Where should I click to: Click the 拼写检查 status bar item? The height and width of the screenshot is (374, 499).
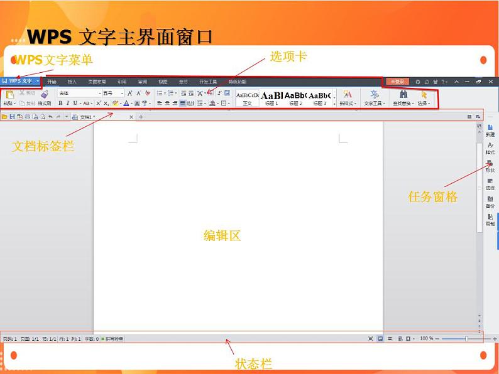[x=112, y=339]
